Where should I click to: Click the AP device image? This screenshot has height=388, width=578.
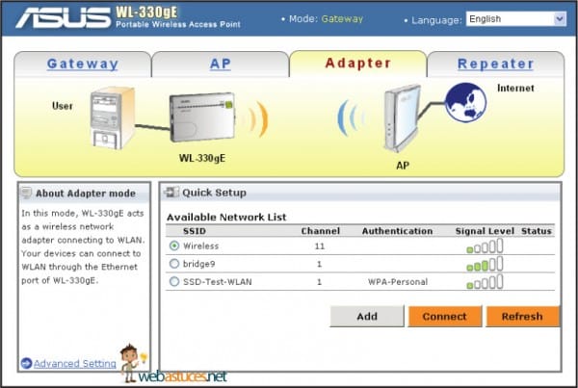tap(402, 118)
